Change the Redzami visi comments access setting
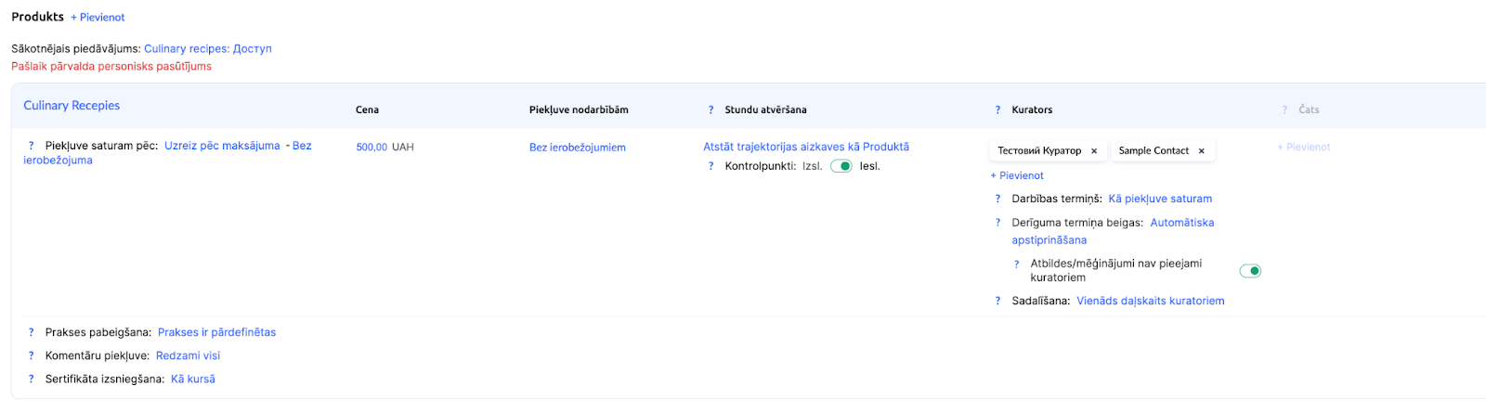The width and height of the screenshot is (1486, 412). click(x=188, y=356)
